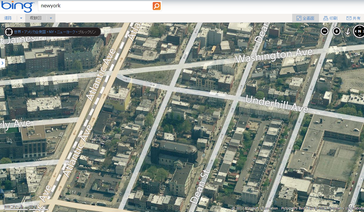
Task: Open the 世界 breadcrumb link
Action: tap(18, 32)
